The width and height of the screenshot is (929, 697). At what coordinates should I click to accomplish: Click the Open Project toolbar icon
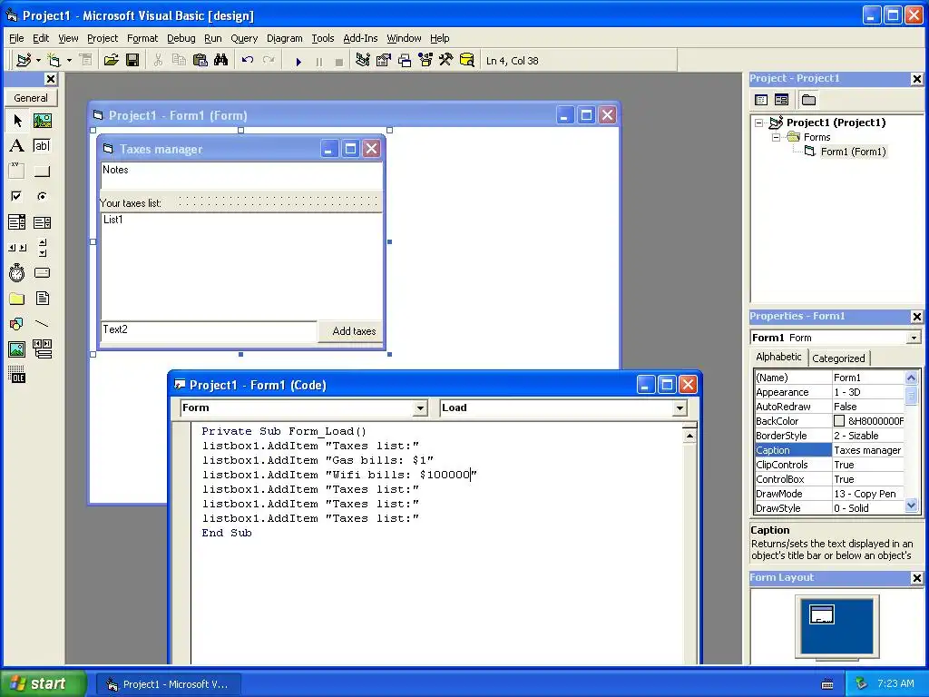pyautogui.click(x=111, y=61)
